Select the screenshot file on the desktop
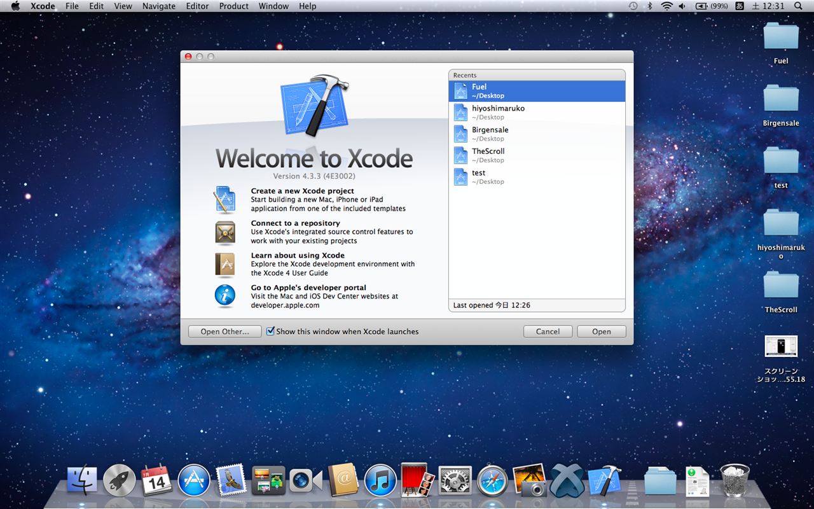The image size is (814, 509). [781, 347]
